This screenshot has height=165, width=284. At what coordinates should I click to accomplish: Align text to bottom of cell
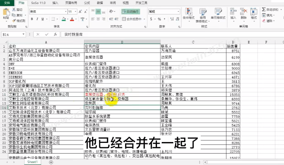tap(104, 11)
